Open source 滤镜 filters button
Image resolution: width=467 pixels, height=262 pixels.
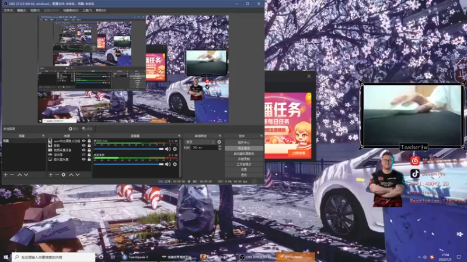pyautogui.click(x=87, y=129)
